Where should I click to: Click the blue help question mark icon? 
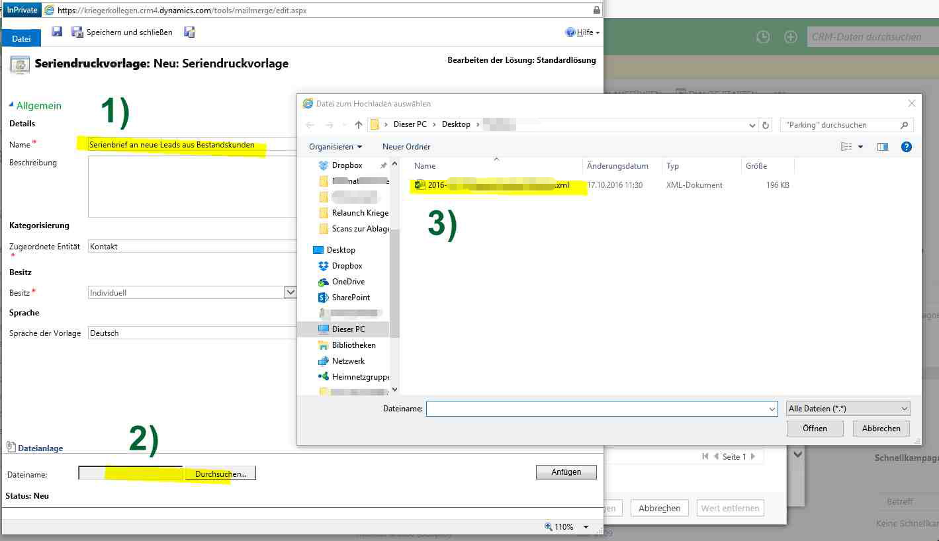(907, 147)
